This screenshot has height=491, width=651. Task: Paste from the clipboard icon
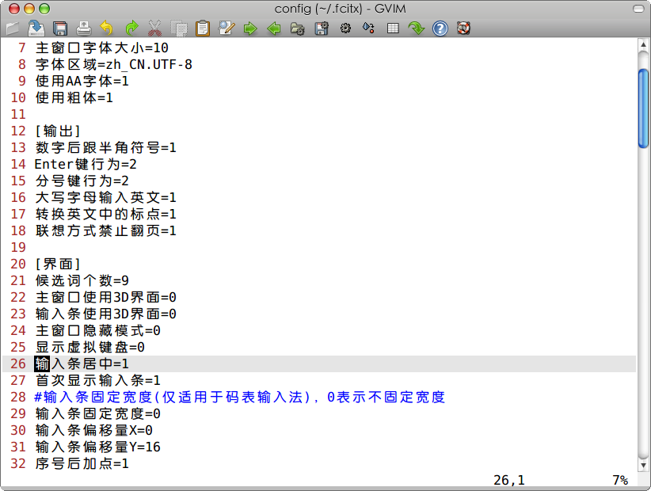(x=203, y=29)
